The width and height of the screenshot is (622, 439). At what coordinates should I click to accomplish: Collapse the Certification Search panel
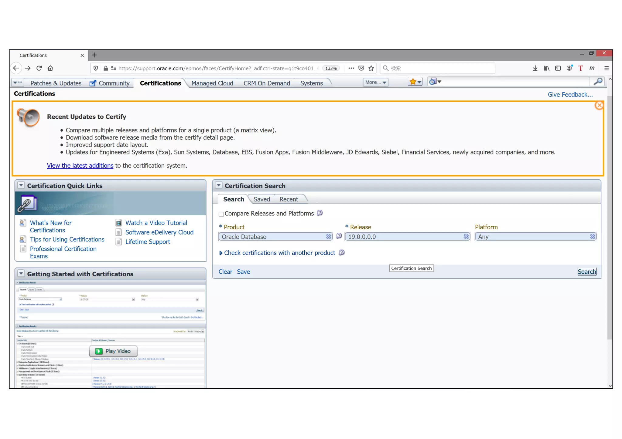[x=219, y=185]
